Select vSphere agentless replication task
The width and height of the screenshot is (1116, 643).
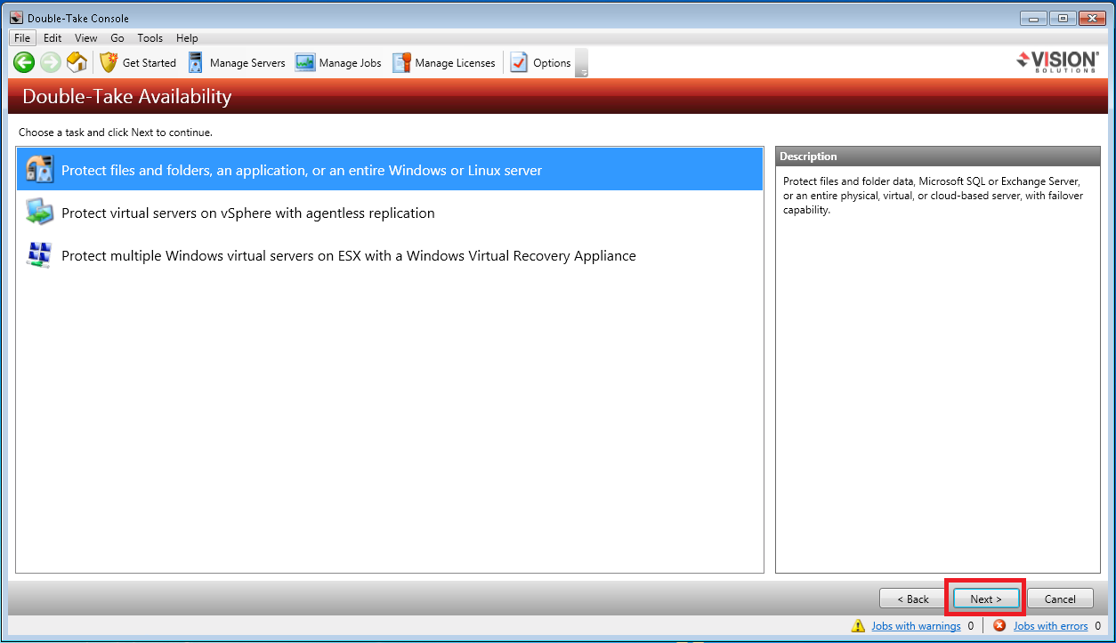247,213
